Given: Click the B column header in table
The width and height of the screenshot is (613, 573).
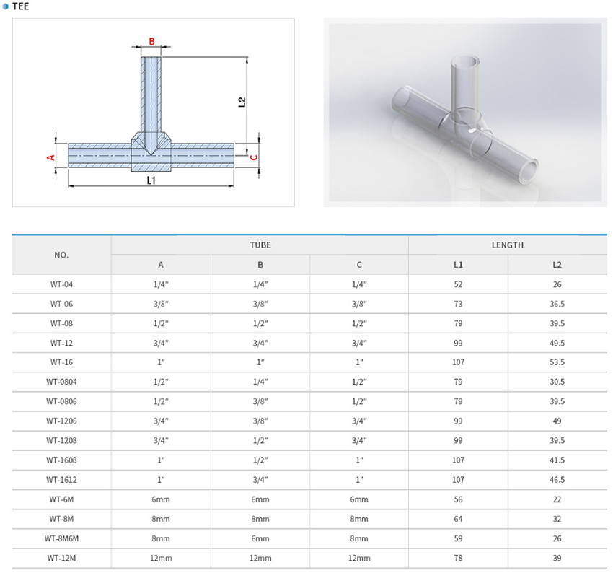Looking at the screenshot, I should coord(260,265).
